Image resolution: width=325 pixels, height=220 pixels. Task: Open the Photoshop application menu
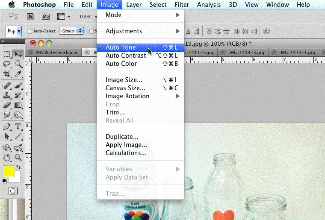point(39,5)
